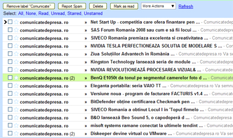Select Unread messages link
The width and height of the screenshot is (233, 138).
(58, 14)
